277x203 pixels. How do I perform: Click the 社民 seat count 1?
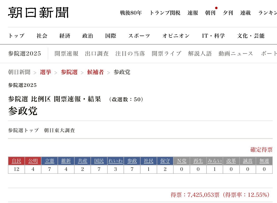[149, 169]
